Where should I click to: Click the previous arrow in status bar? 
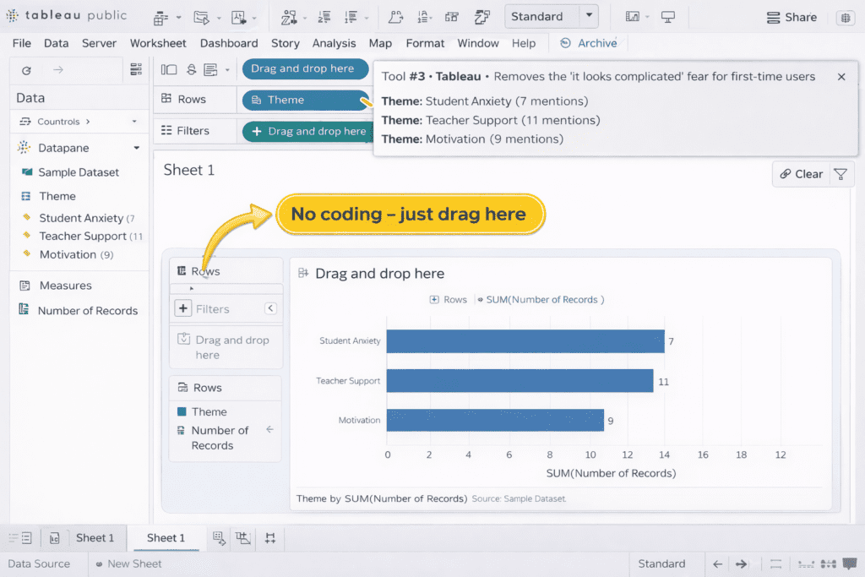[717, 563]
